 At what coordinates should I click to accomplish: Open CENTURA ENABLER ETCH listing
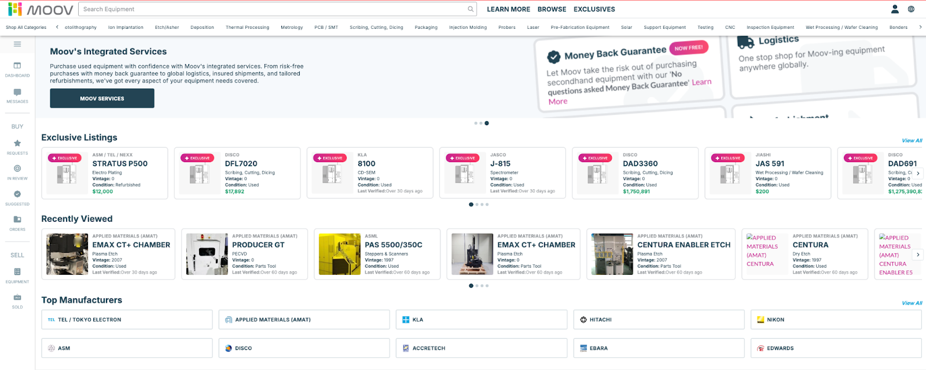point(661,254)
